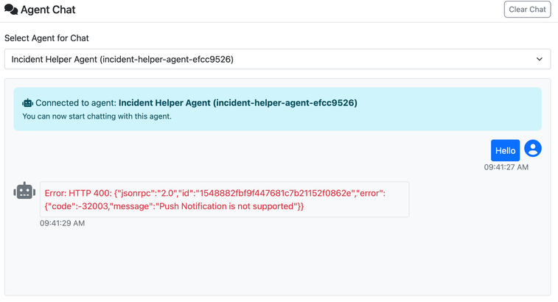Click the Agent Chat heading text
558x302 pixels.
[48, 10]
